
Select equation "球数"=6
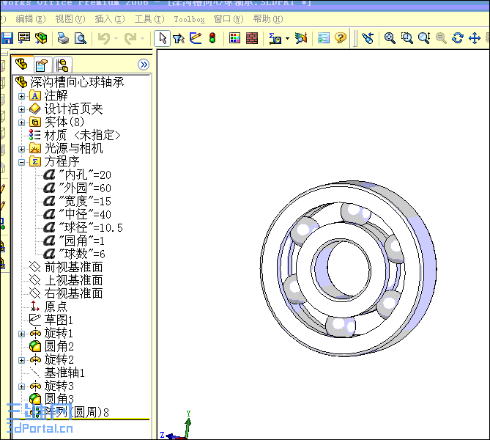point(82,254)
